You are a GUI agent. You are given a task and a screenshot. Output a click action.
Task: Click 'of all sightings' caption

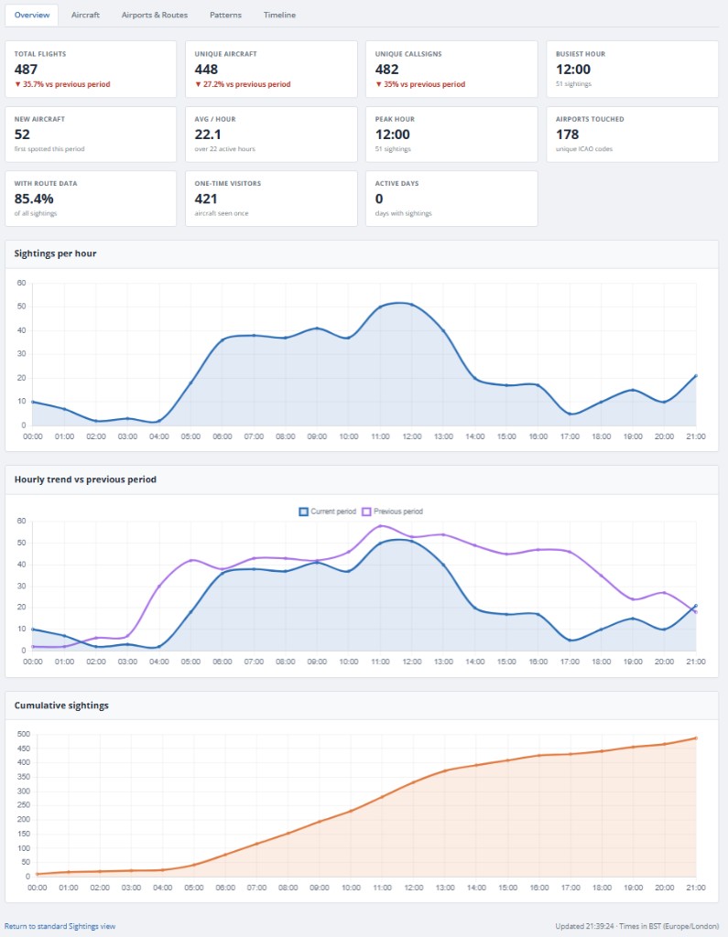(x=36, y=213)
